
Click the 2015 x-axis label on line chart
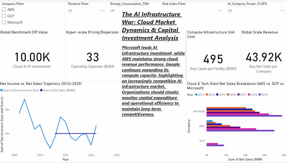coord(65,155)
